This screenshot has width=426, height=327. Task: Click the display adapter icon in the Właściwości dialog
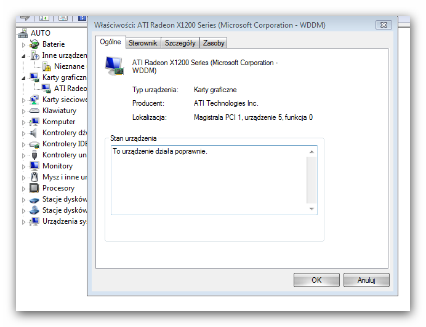pyautogui.click(x=115, y=66)
